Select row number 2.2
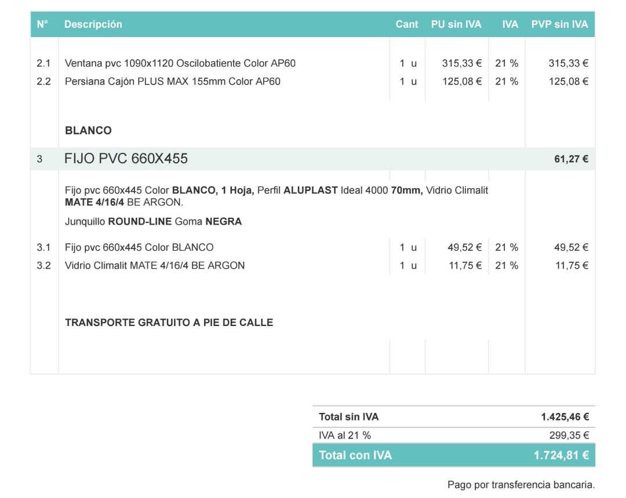 coord(43,81)
